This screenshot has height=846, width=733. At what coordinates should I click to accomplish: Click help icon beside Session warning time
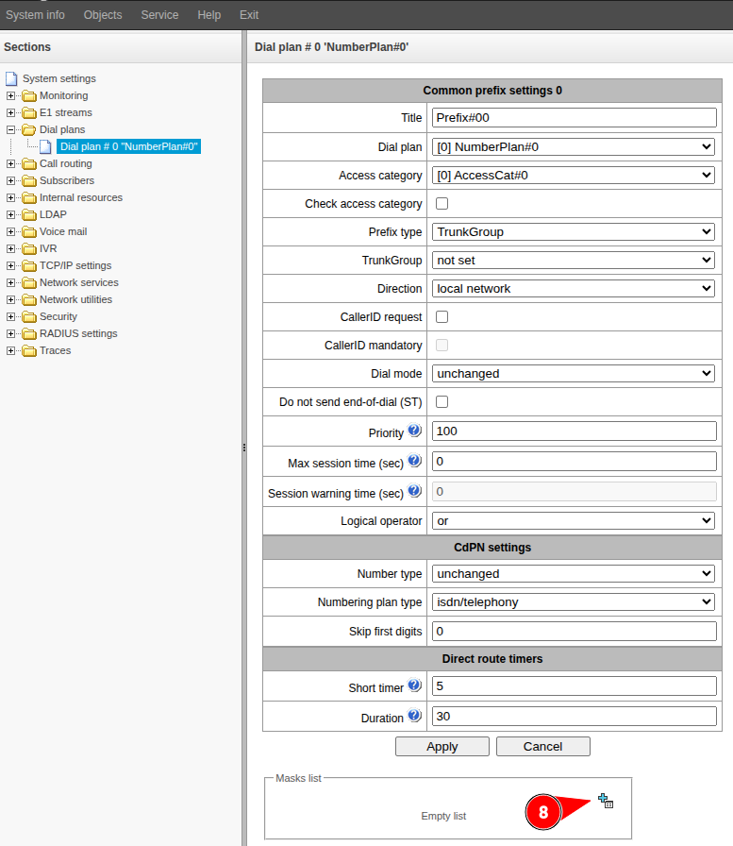[414, 492]
